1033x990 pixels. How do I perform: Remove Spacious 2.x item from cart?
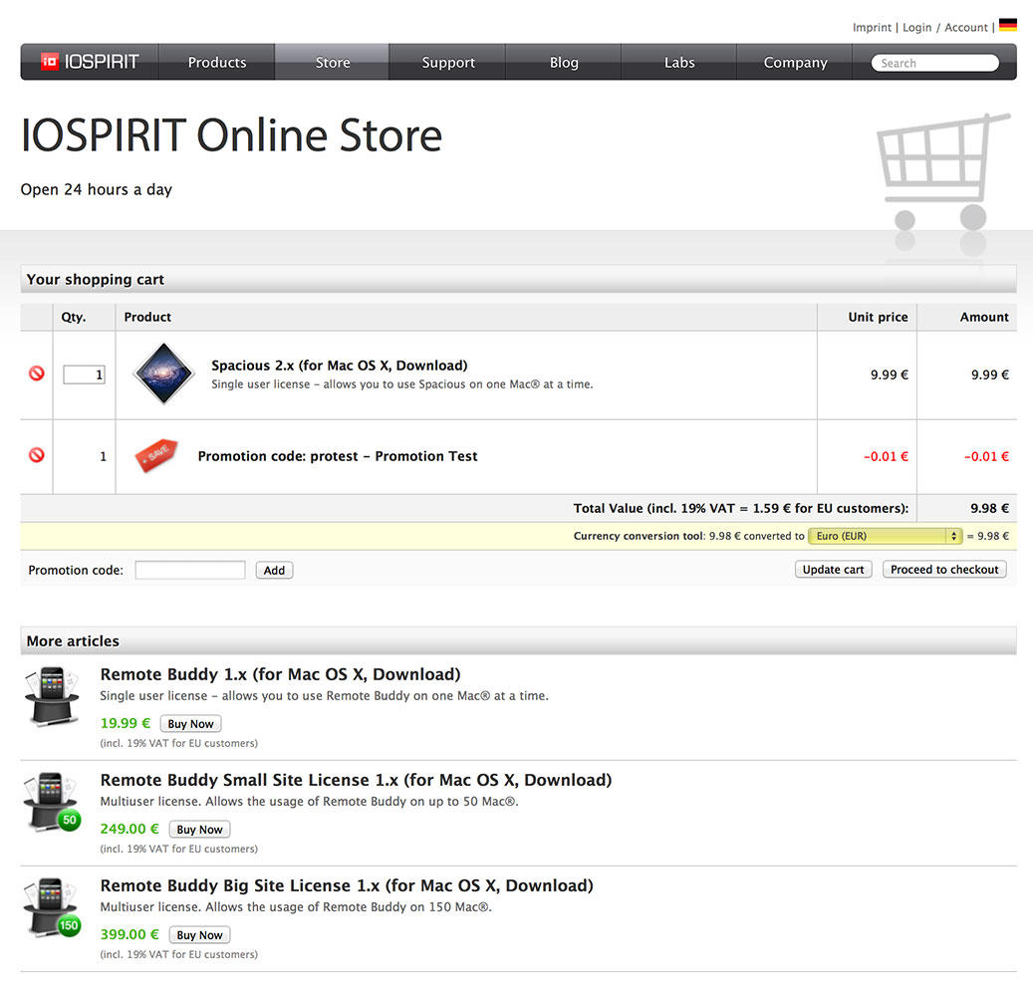(x=37, y=373)
